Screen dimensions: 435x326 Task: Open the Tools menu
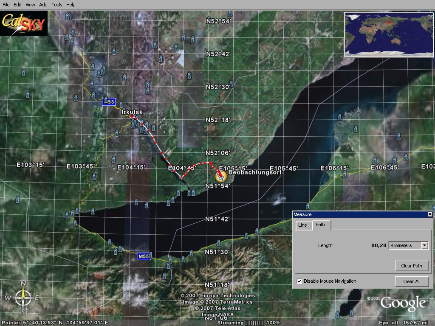(56, 5)
